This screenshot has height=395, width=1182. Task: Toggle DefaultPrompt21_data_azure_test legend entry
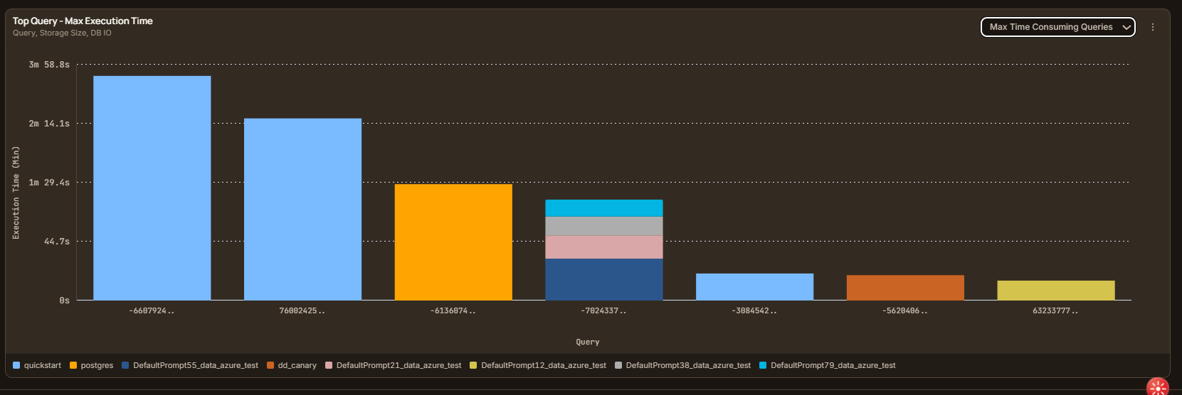[394, 365]
